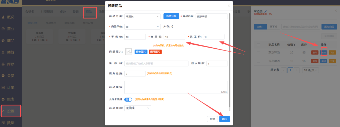Focus the 零售价 input field
The width and height of the screenshot is (340, 127).
(x=135, y=37)
